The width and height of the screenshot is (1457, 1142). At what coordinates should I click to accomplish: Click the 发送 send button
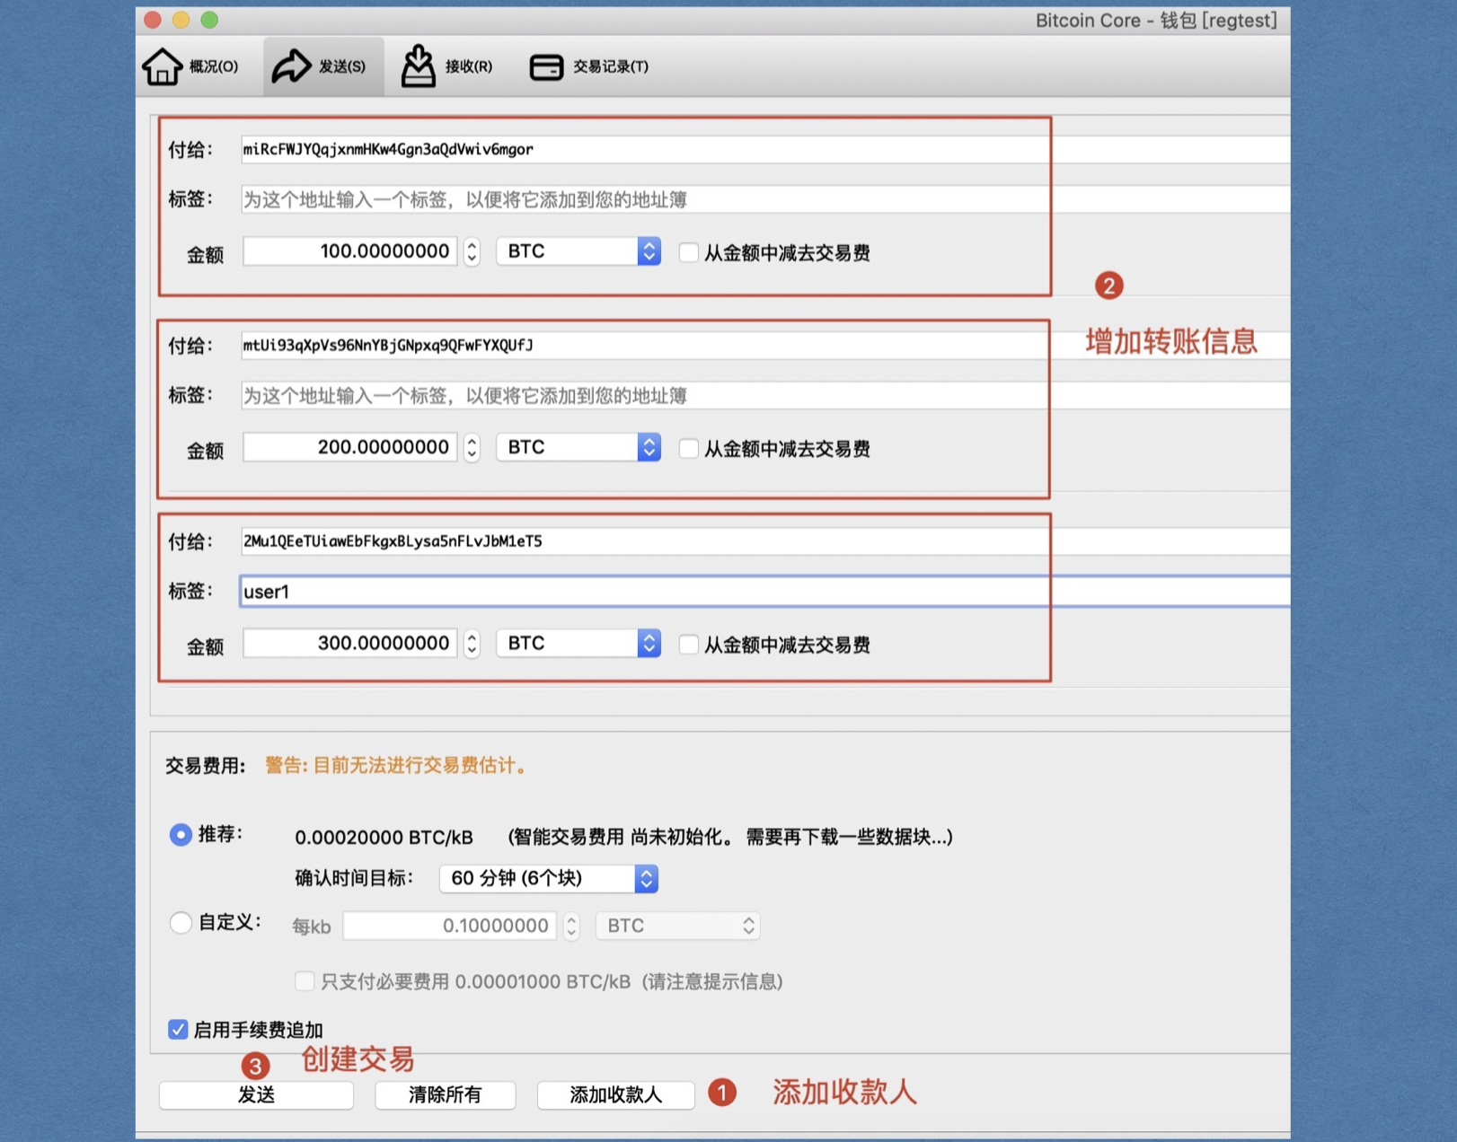coord(256,1095)
